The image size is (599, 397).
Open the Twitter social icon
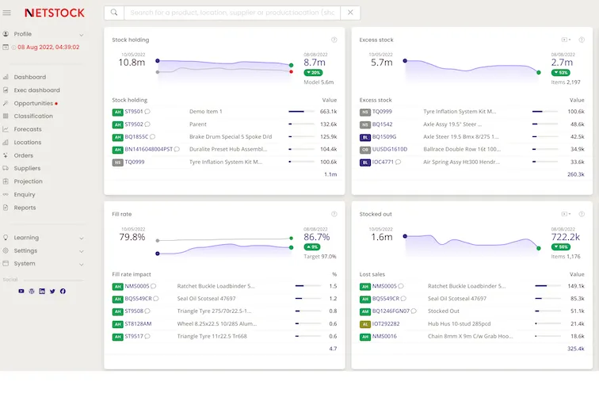52,291
